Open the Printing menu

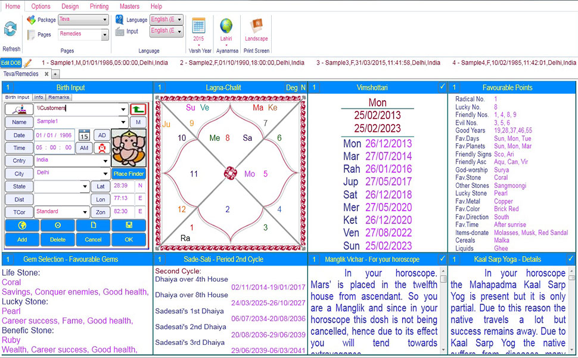click(99, 7)
